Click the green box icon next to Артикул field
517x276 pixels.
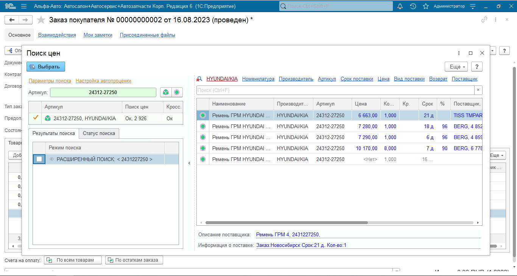coord(165,92)
